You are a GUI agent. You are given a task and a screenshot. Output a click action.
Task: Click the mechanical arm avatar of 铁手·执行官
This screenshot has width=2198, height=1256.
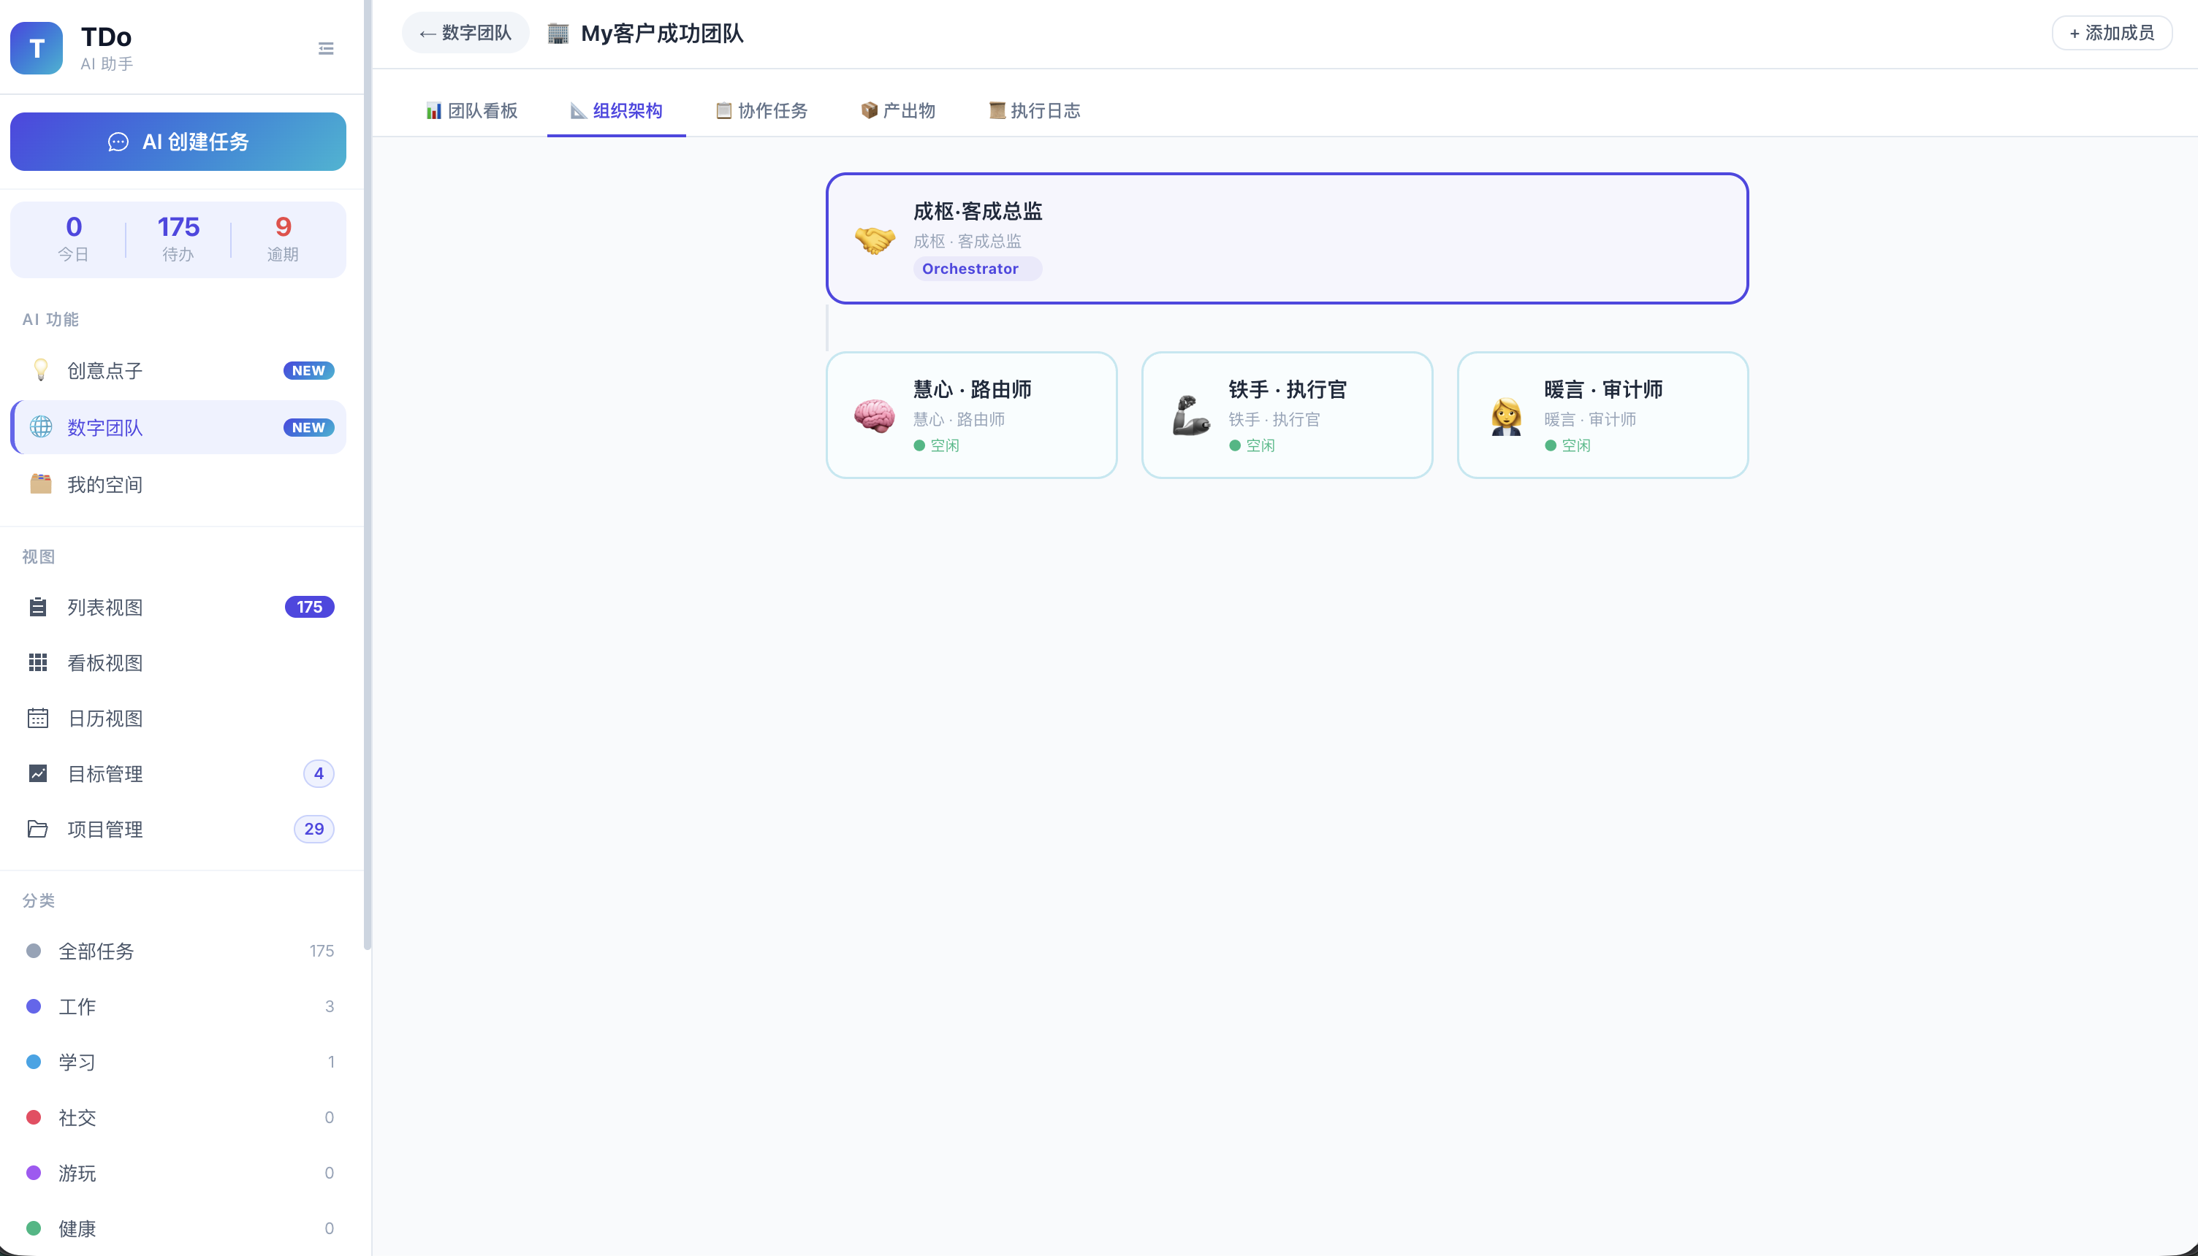click(1190, 416)
